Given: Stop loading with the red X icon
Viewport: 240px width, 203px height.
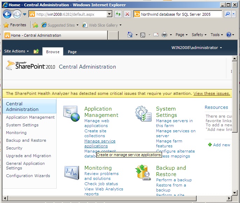Looking at the screenshot, I should coord(127,14).
